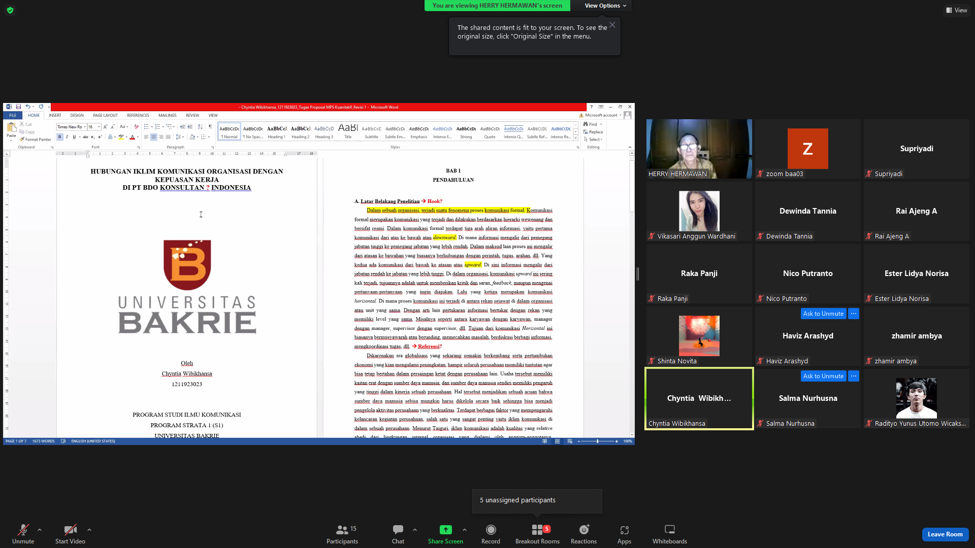This screenshot has width=975, height=548.
Task: Toggle Italic formatting in Word
Action: [67, 137]
